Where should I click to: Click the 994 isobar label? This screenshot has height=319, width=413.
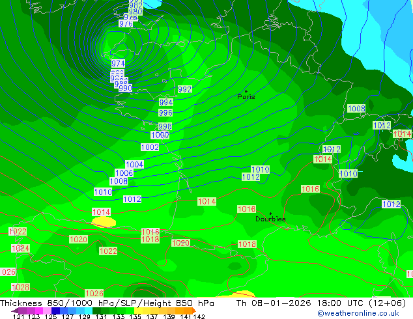[166, 102]
